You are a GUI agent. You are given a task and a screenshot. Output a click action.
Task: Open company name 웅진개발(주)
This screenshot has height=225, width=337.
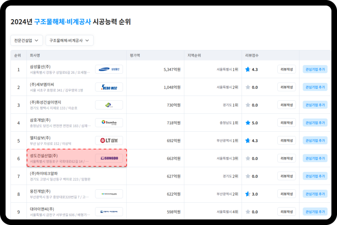pyautogui.click(x=40, y=191)
